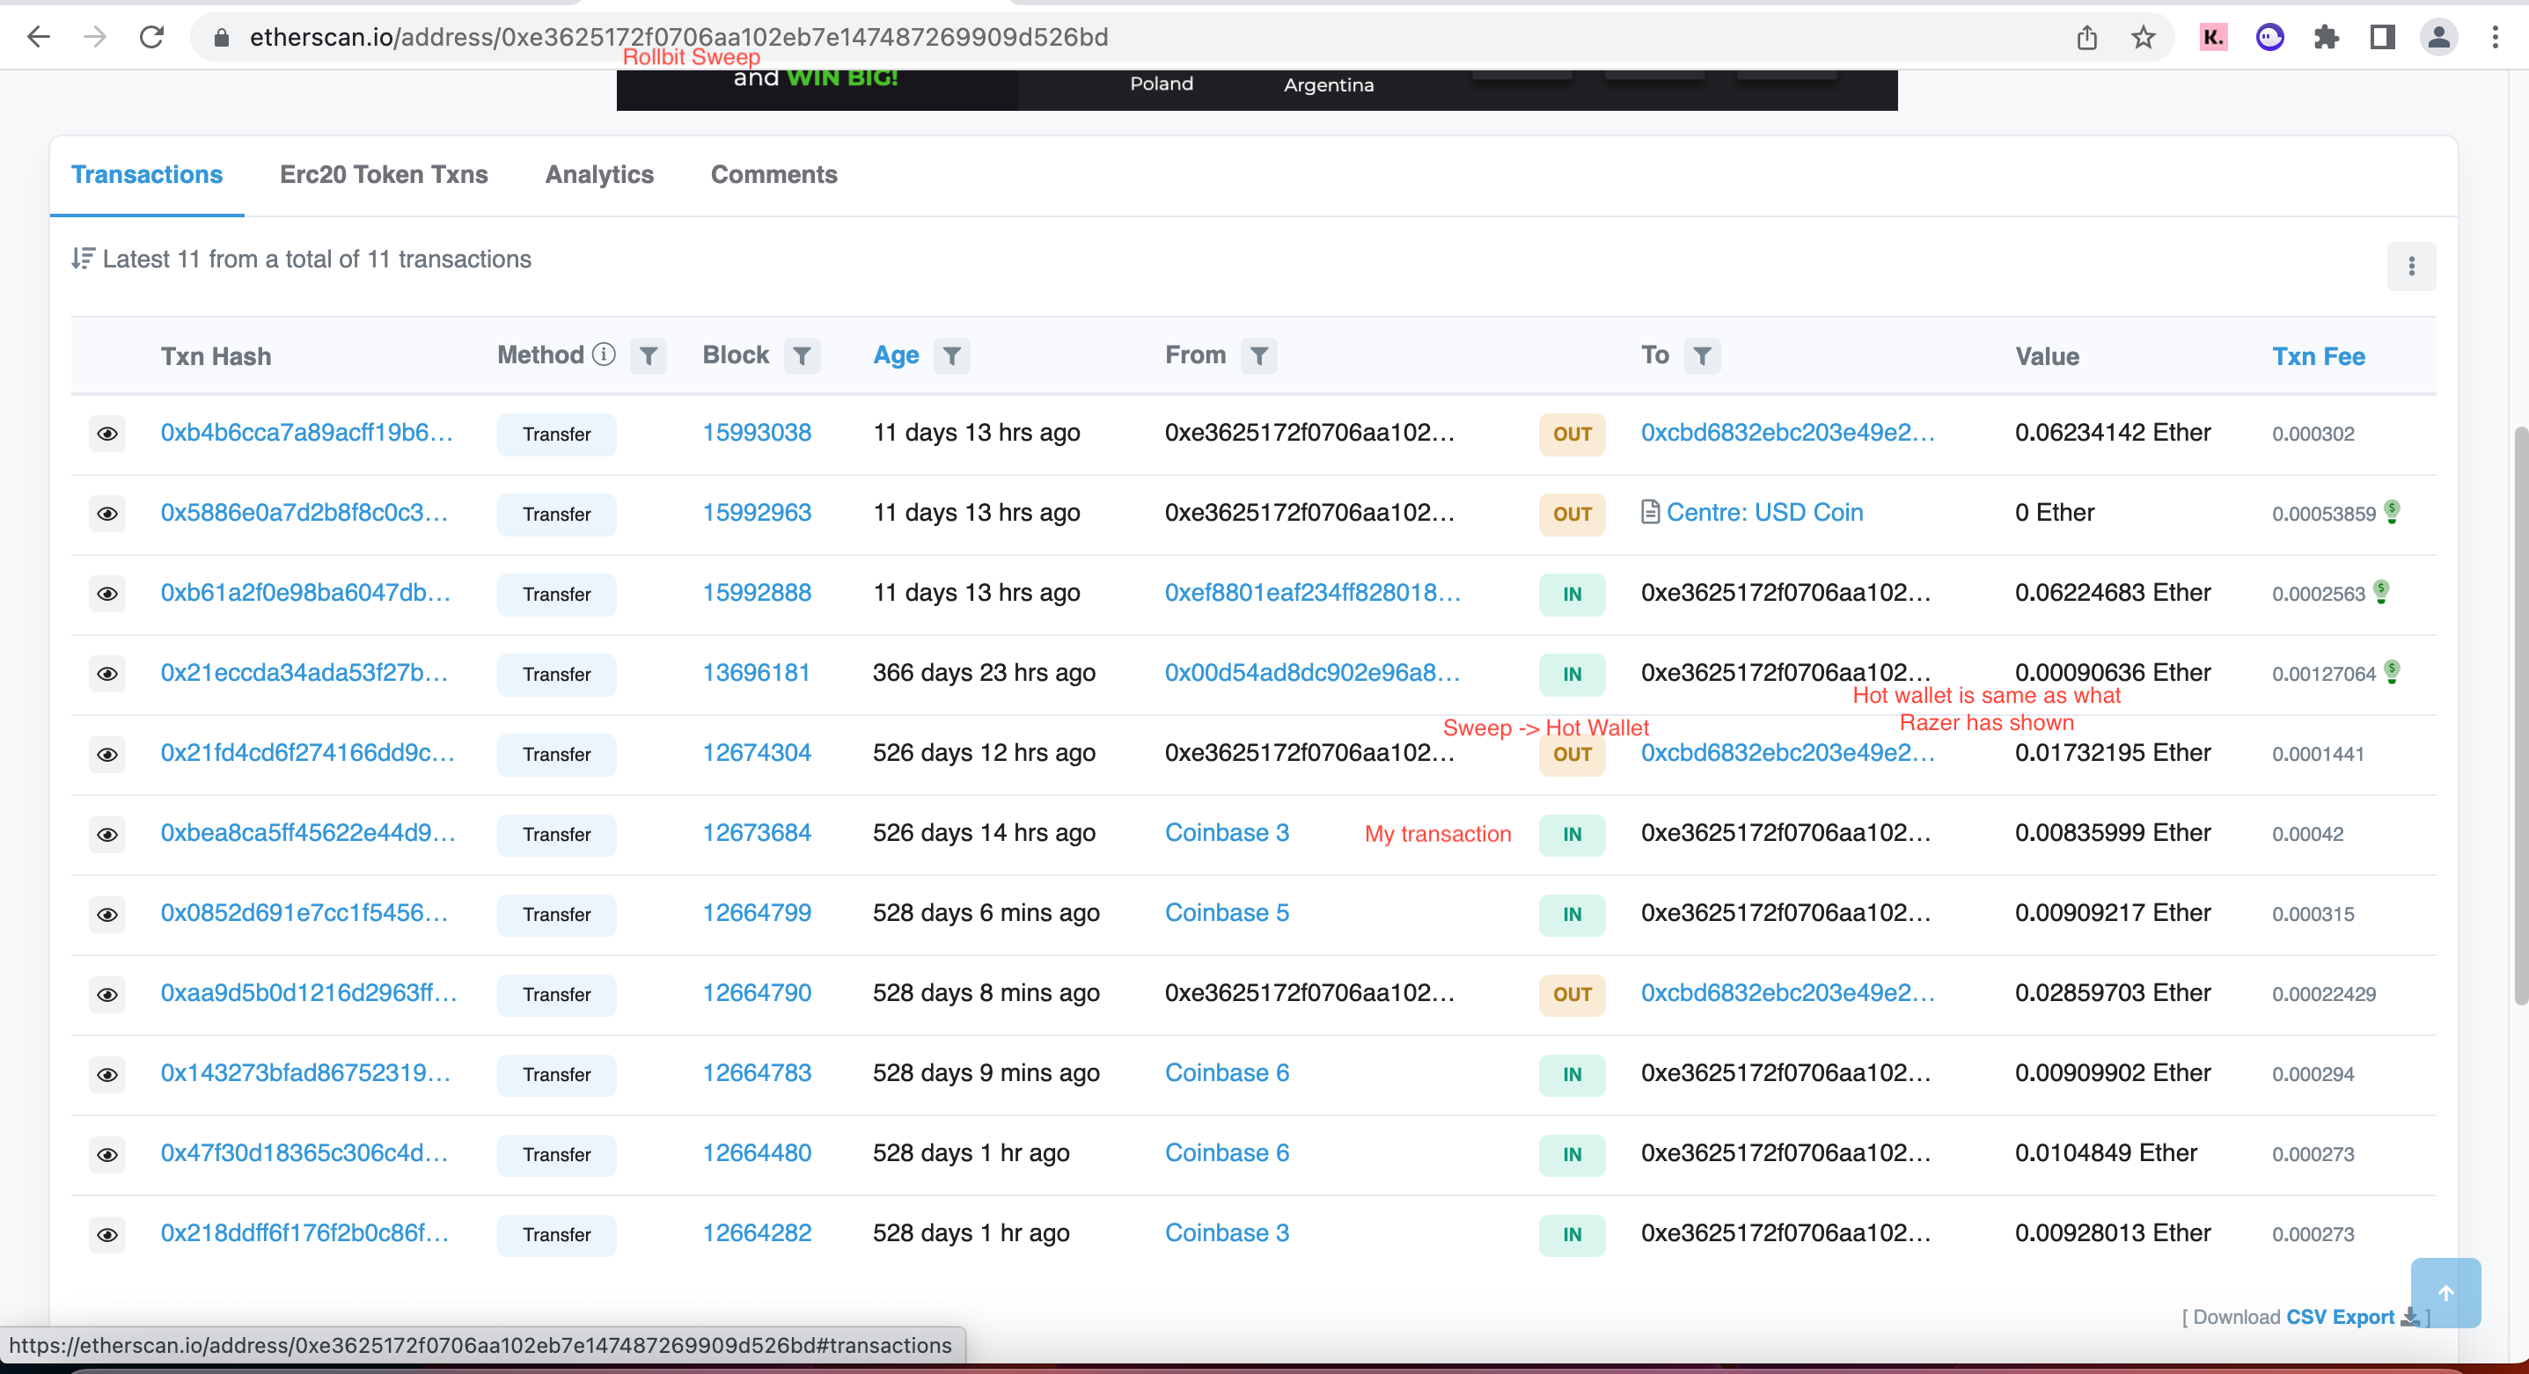Open sender address 0xef8801eaf234ff828018
This screenshot has width=2529, height=1374.
click(x=1313, y=593)
